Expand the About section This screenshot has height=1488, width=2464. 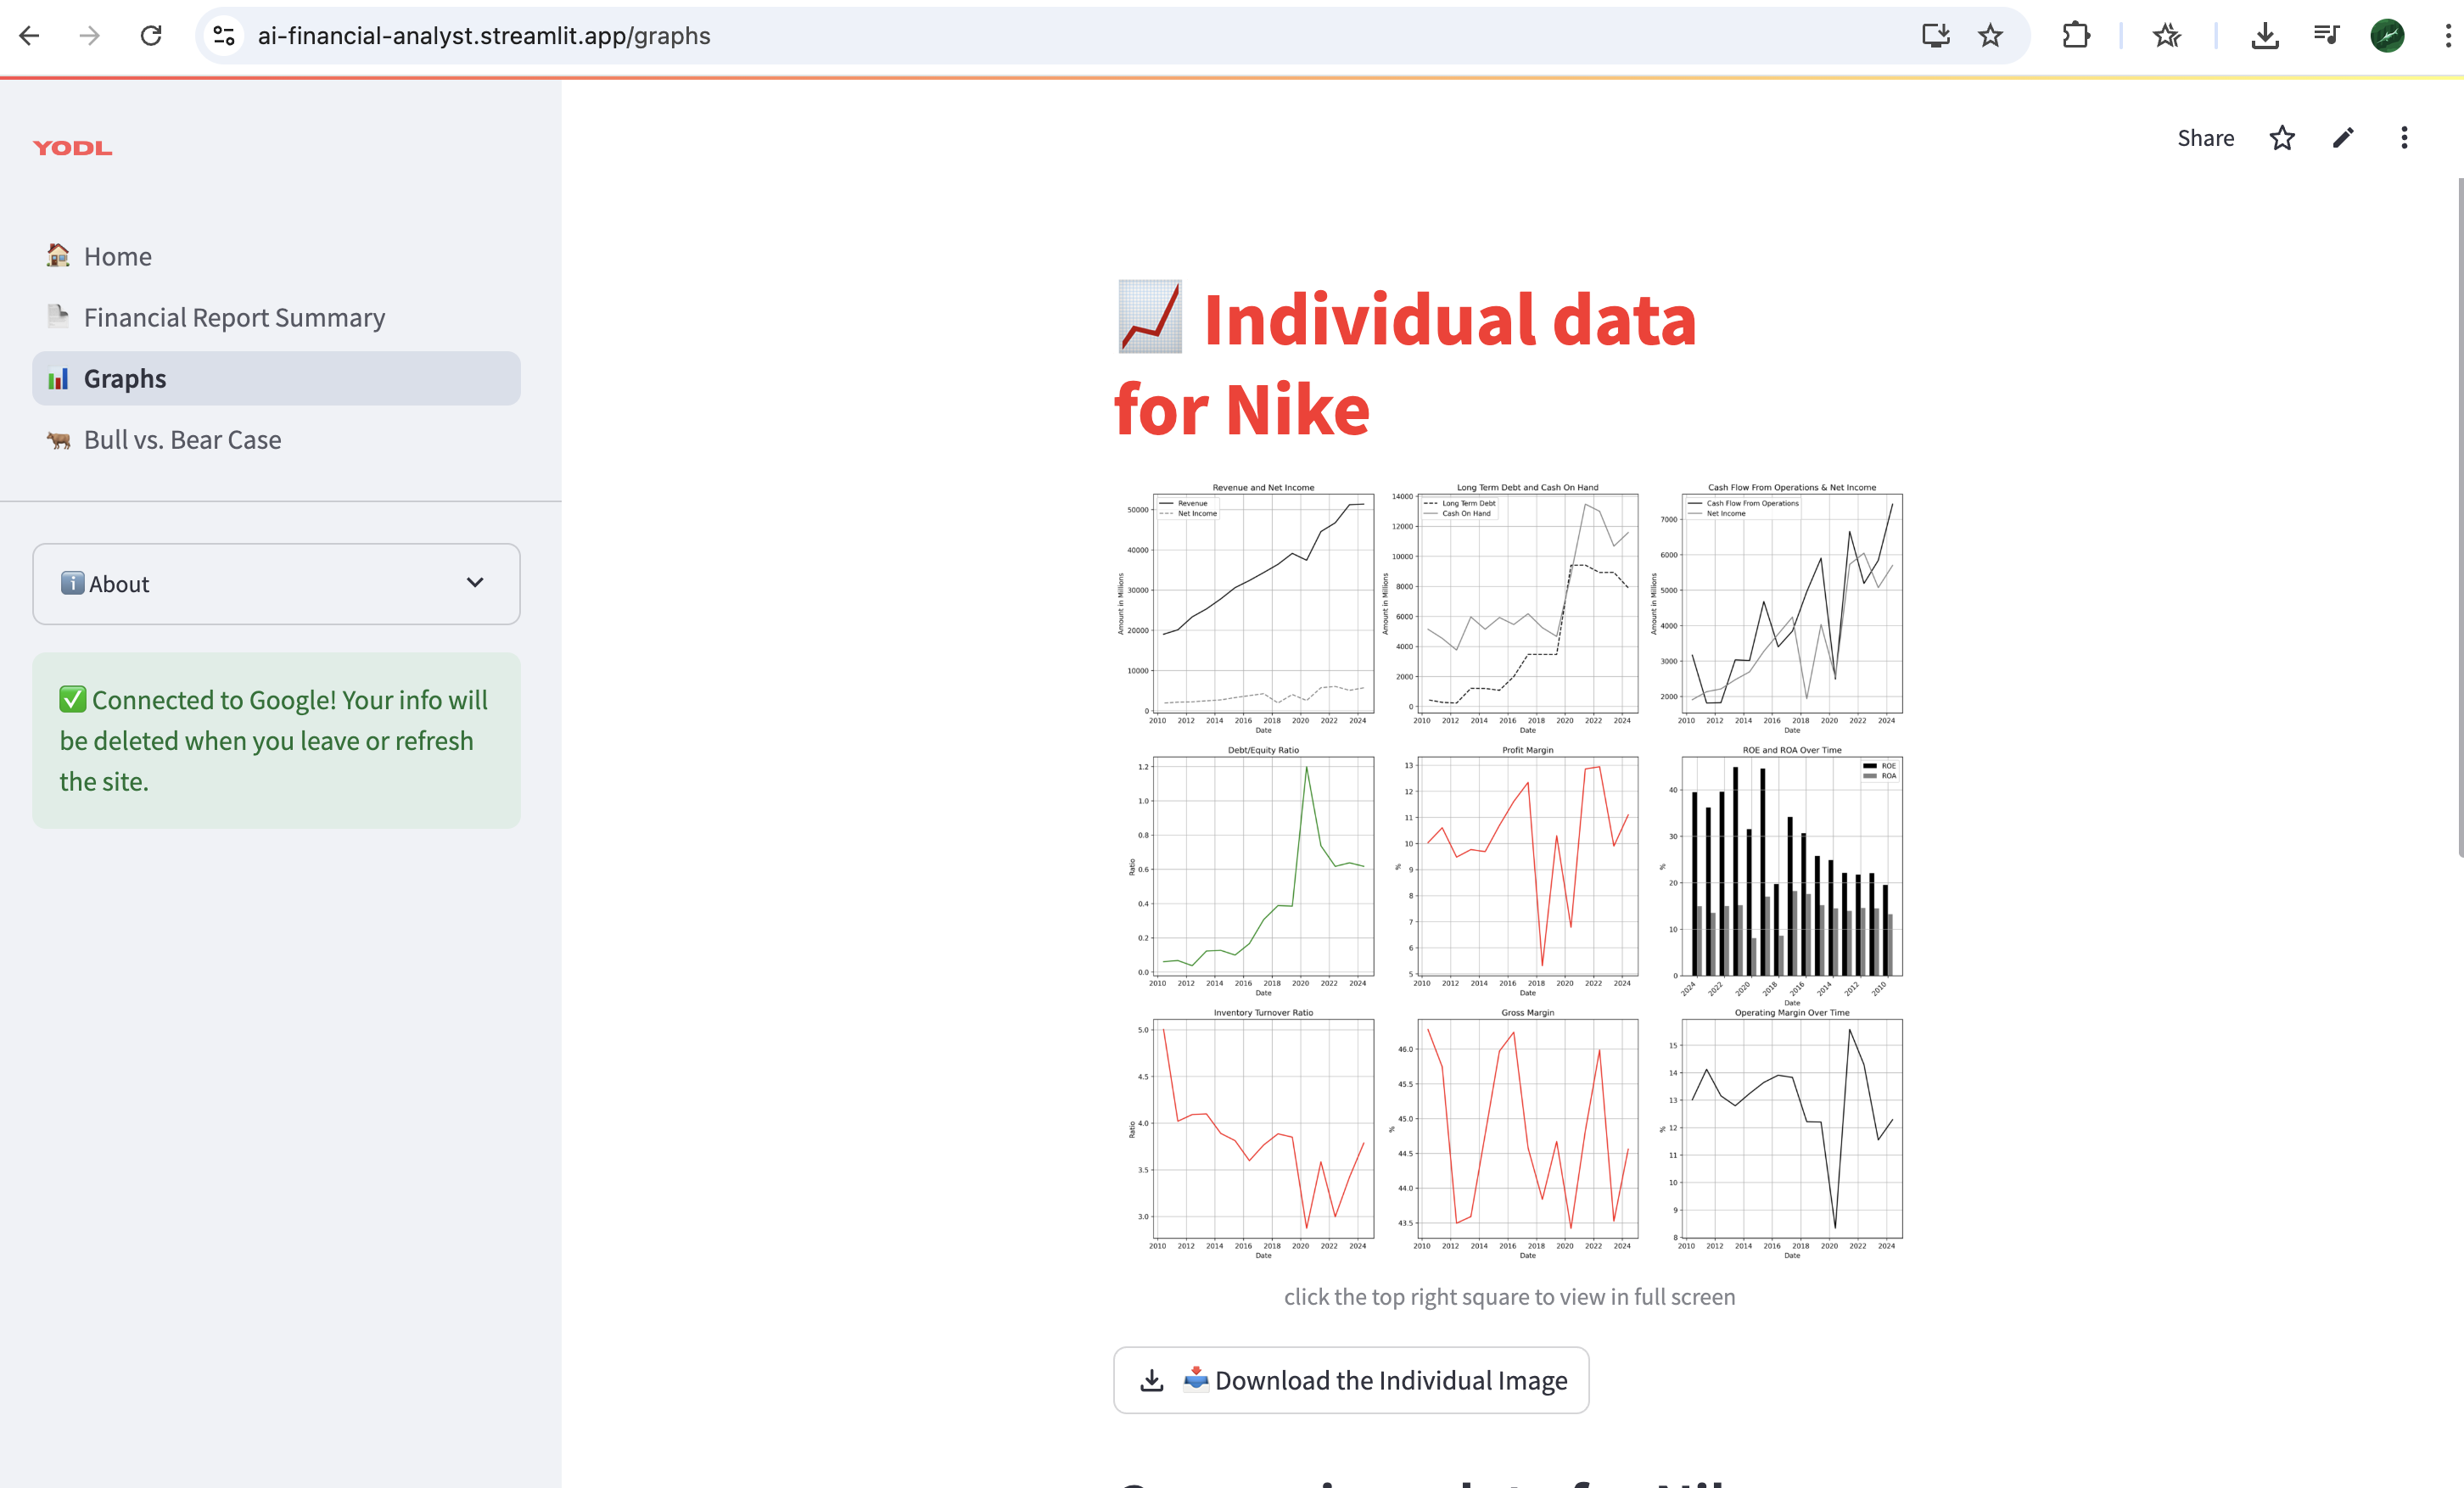click(x=276, y=584)
